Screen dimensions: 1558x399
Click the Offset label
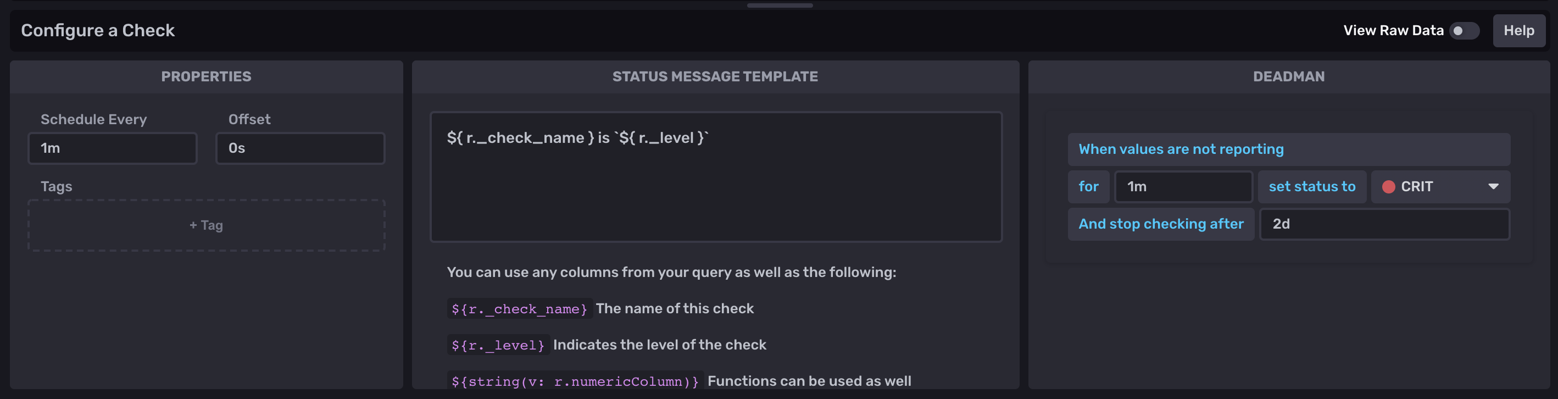[249, 119]
